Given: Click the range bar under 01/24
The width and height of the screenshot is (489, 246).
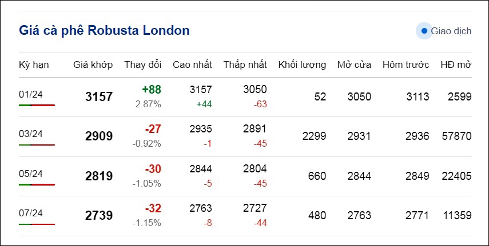Looking at the screenshot, I should (37, 105).
